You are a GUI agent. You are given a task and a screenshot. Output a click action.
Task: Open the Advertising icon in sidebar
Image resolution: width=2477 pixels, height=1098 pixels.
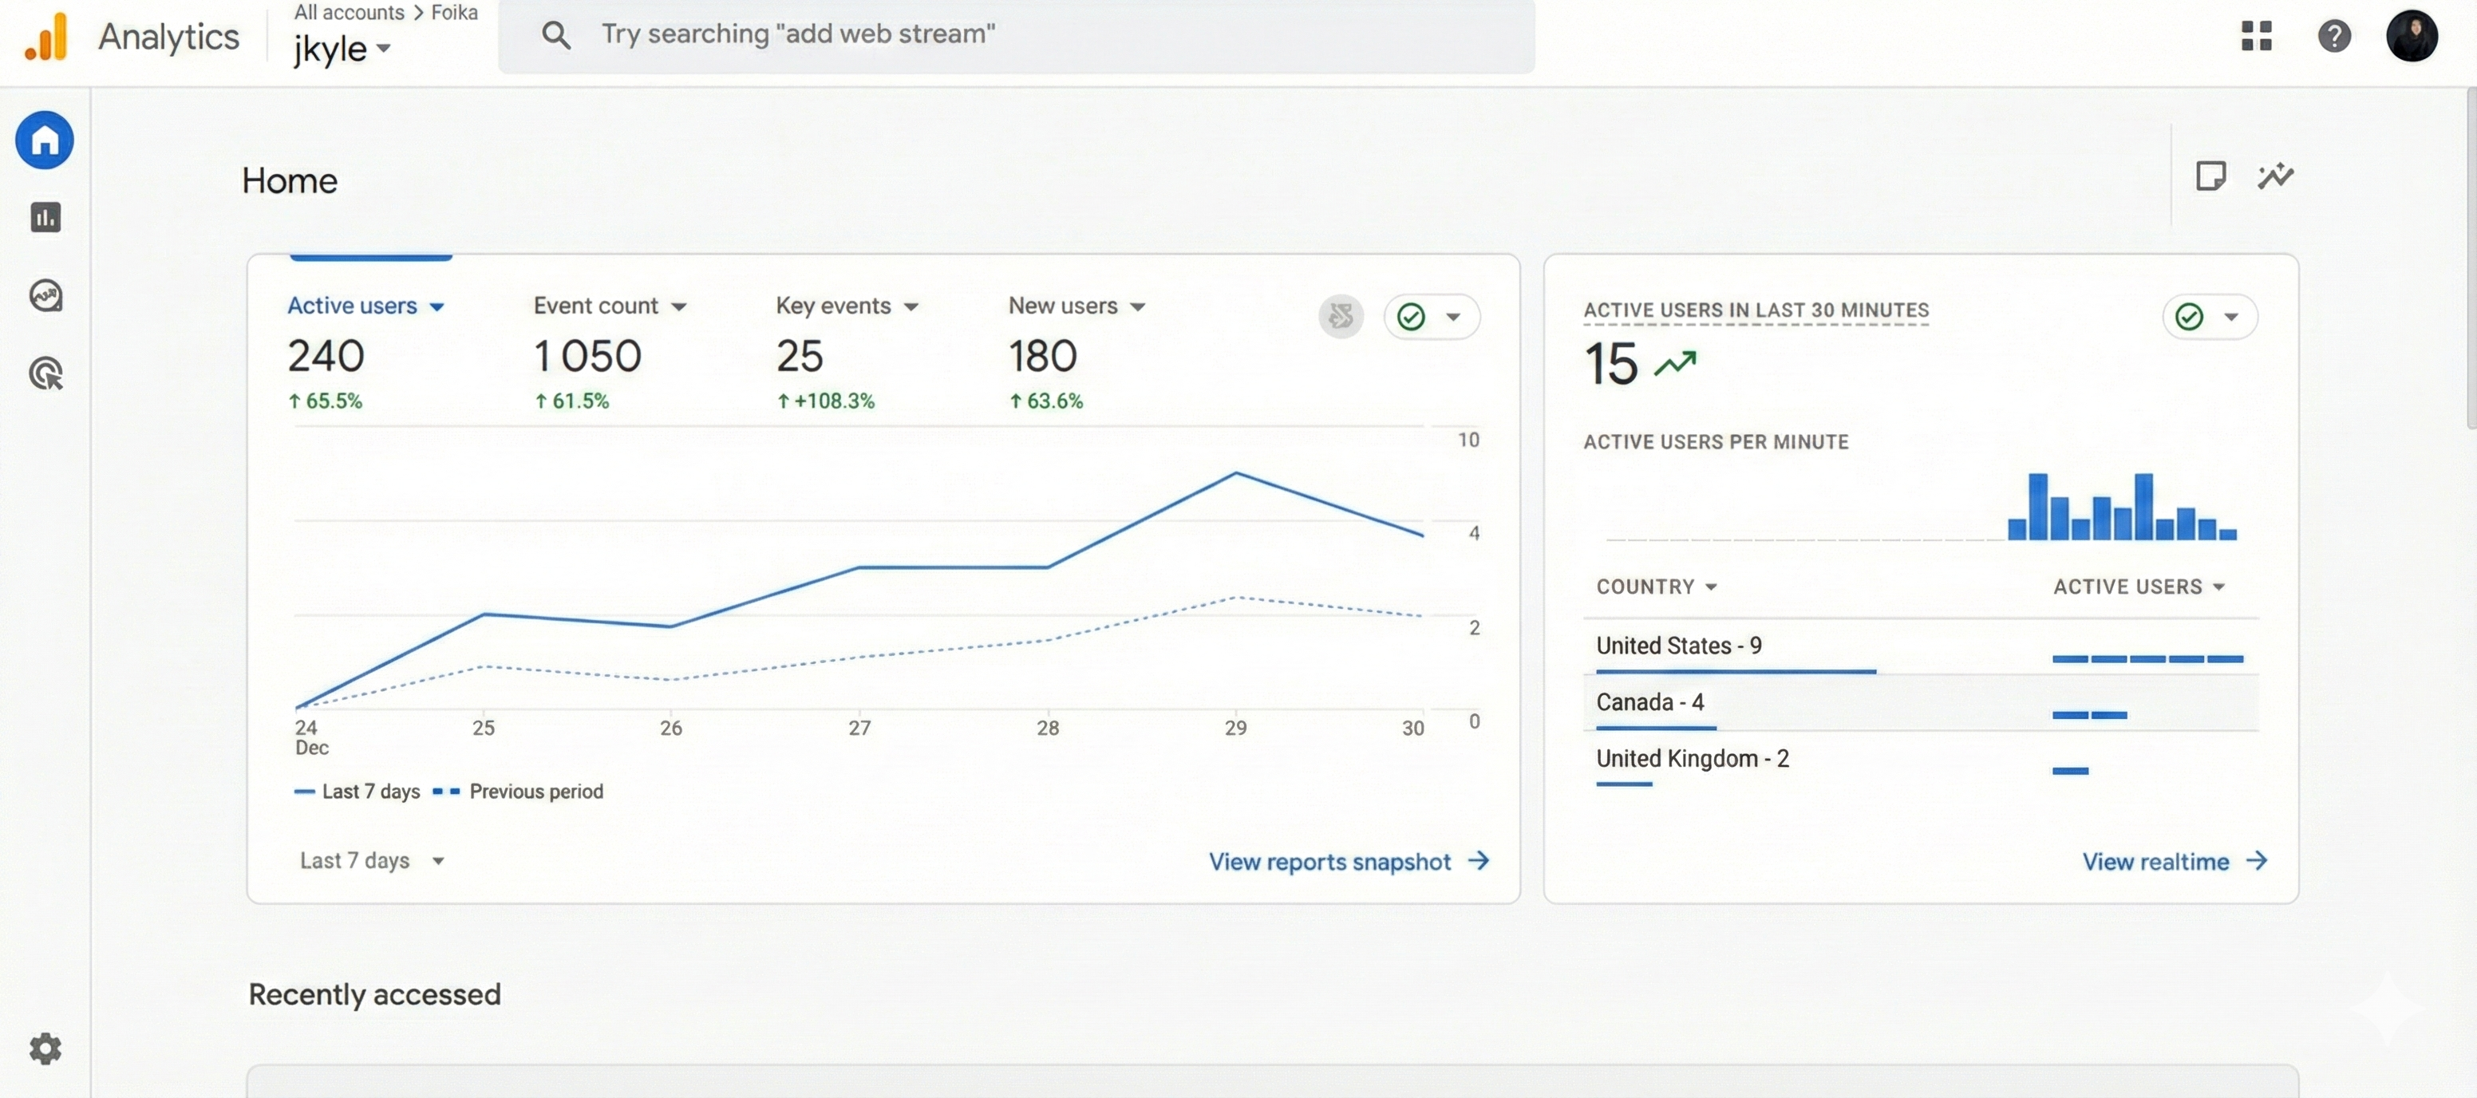45,373
